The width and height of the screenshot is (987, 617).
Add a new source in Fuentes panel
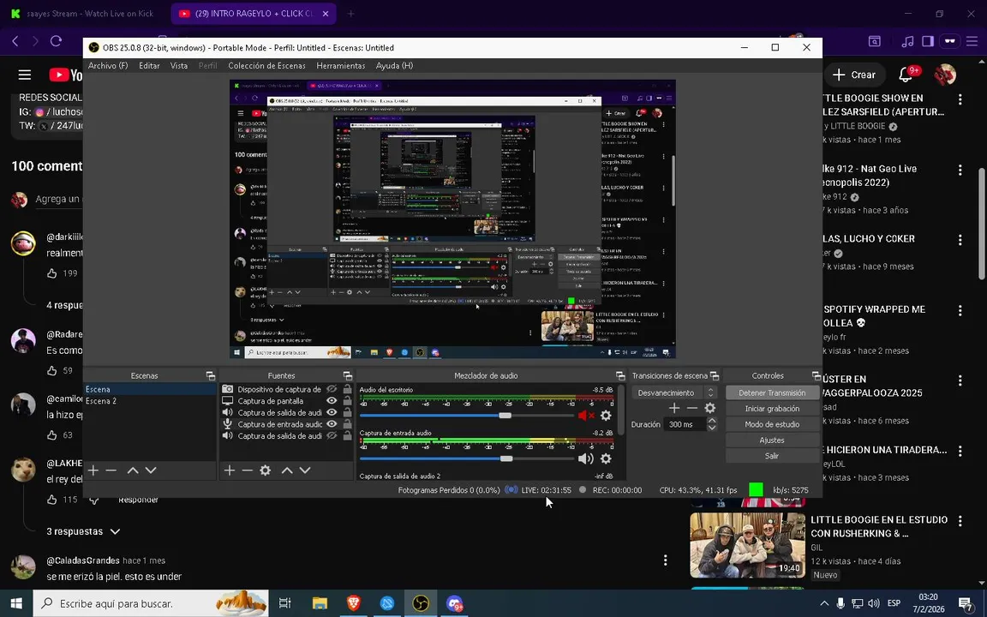tap(229, 470)
